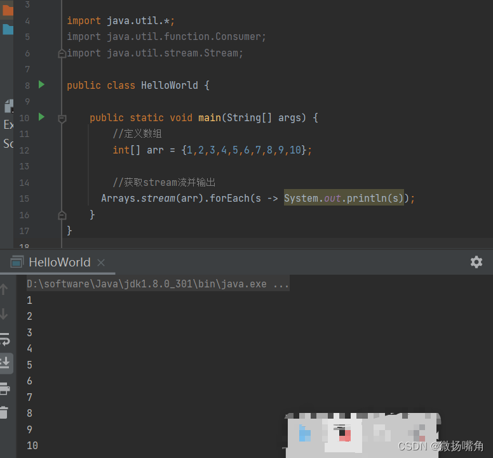Collapse the main method body
The image size is (493, 458).
(x=62, y=119)
